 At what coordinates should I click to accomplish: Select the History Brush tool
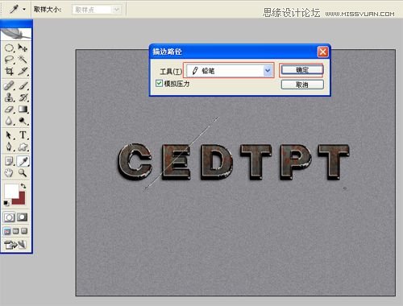23,97
